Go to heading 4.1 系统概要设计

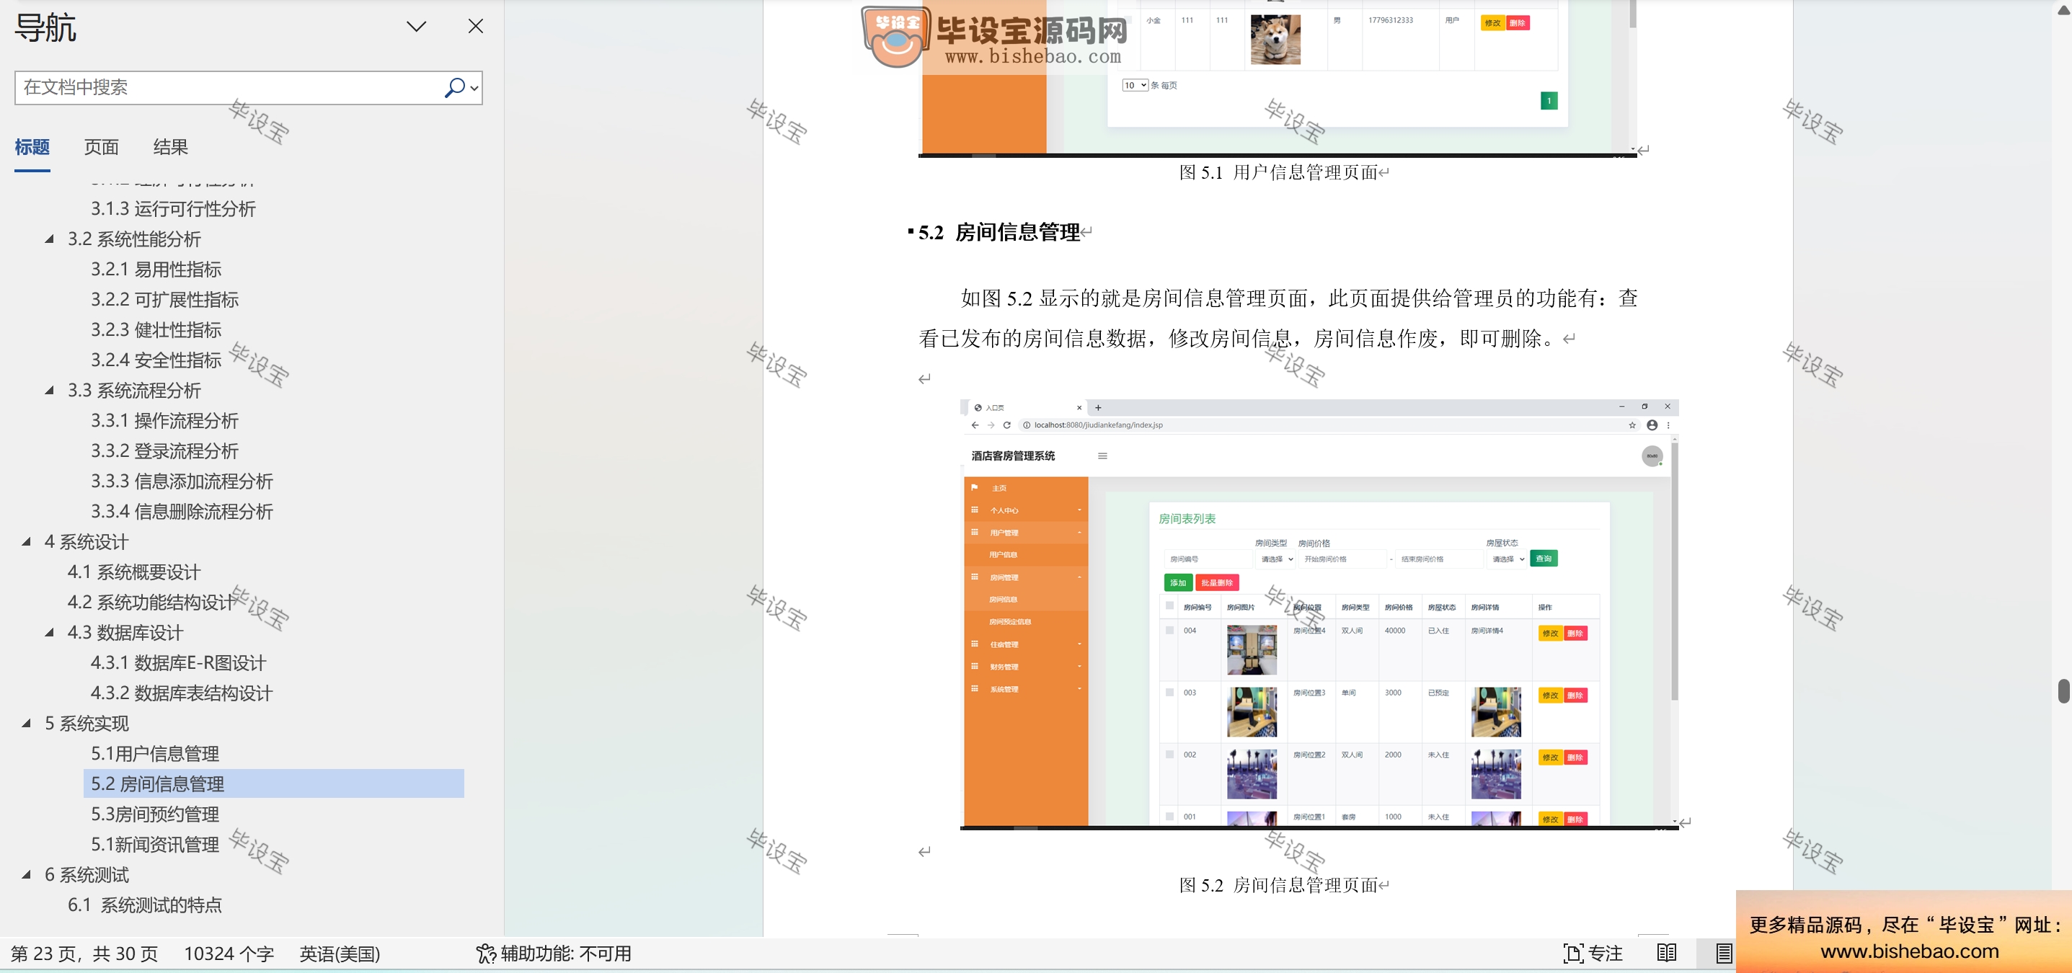point(134,572)
